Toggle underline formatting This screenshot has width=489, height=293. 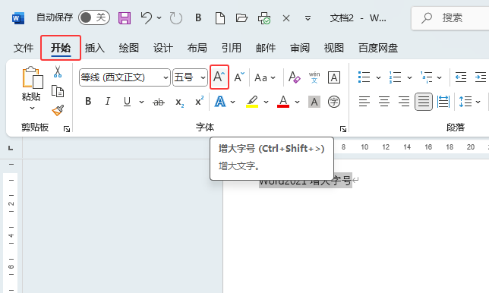(127, 101)
